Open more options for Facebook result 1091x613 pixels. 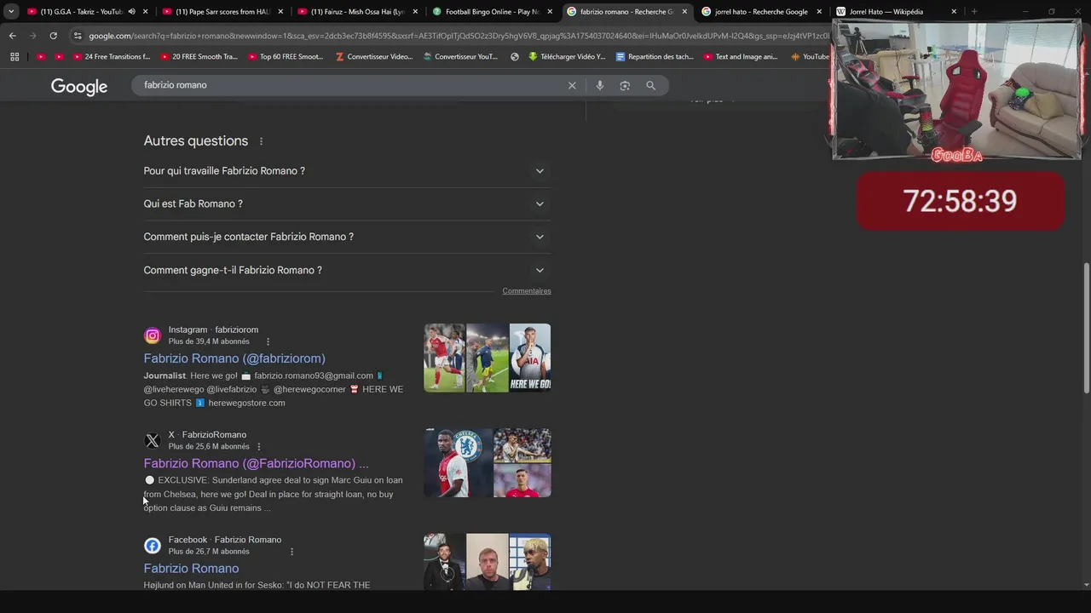tap(292, 552)
